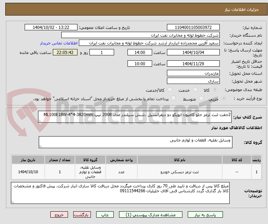Image resolution: width=268 pixels, height=224 pixels.
Task: Click the validity time 10:00 field
Action: [140, 64]
